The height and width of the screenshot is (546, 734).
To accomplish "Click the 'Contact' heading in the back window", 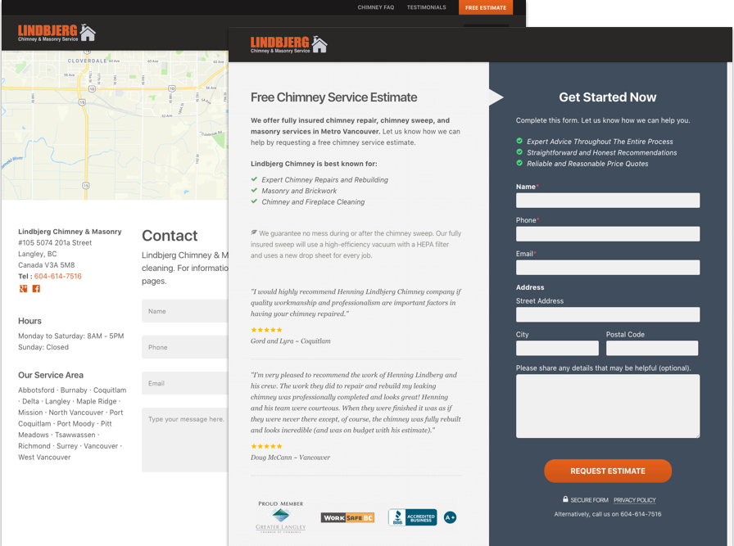I will (x=170, y=236).
